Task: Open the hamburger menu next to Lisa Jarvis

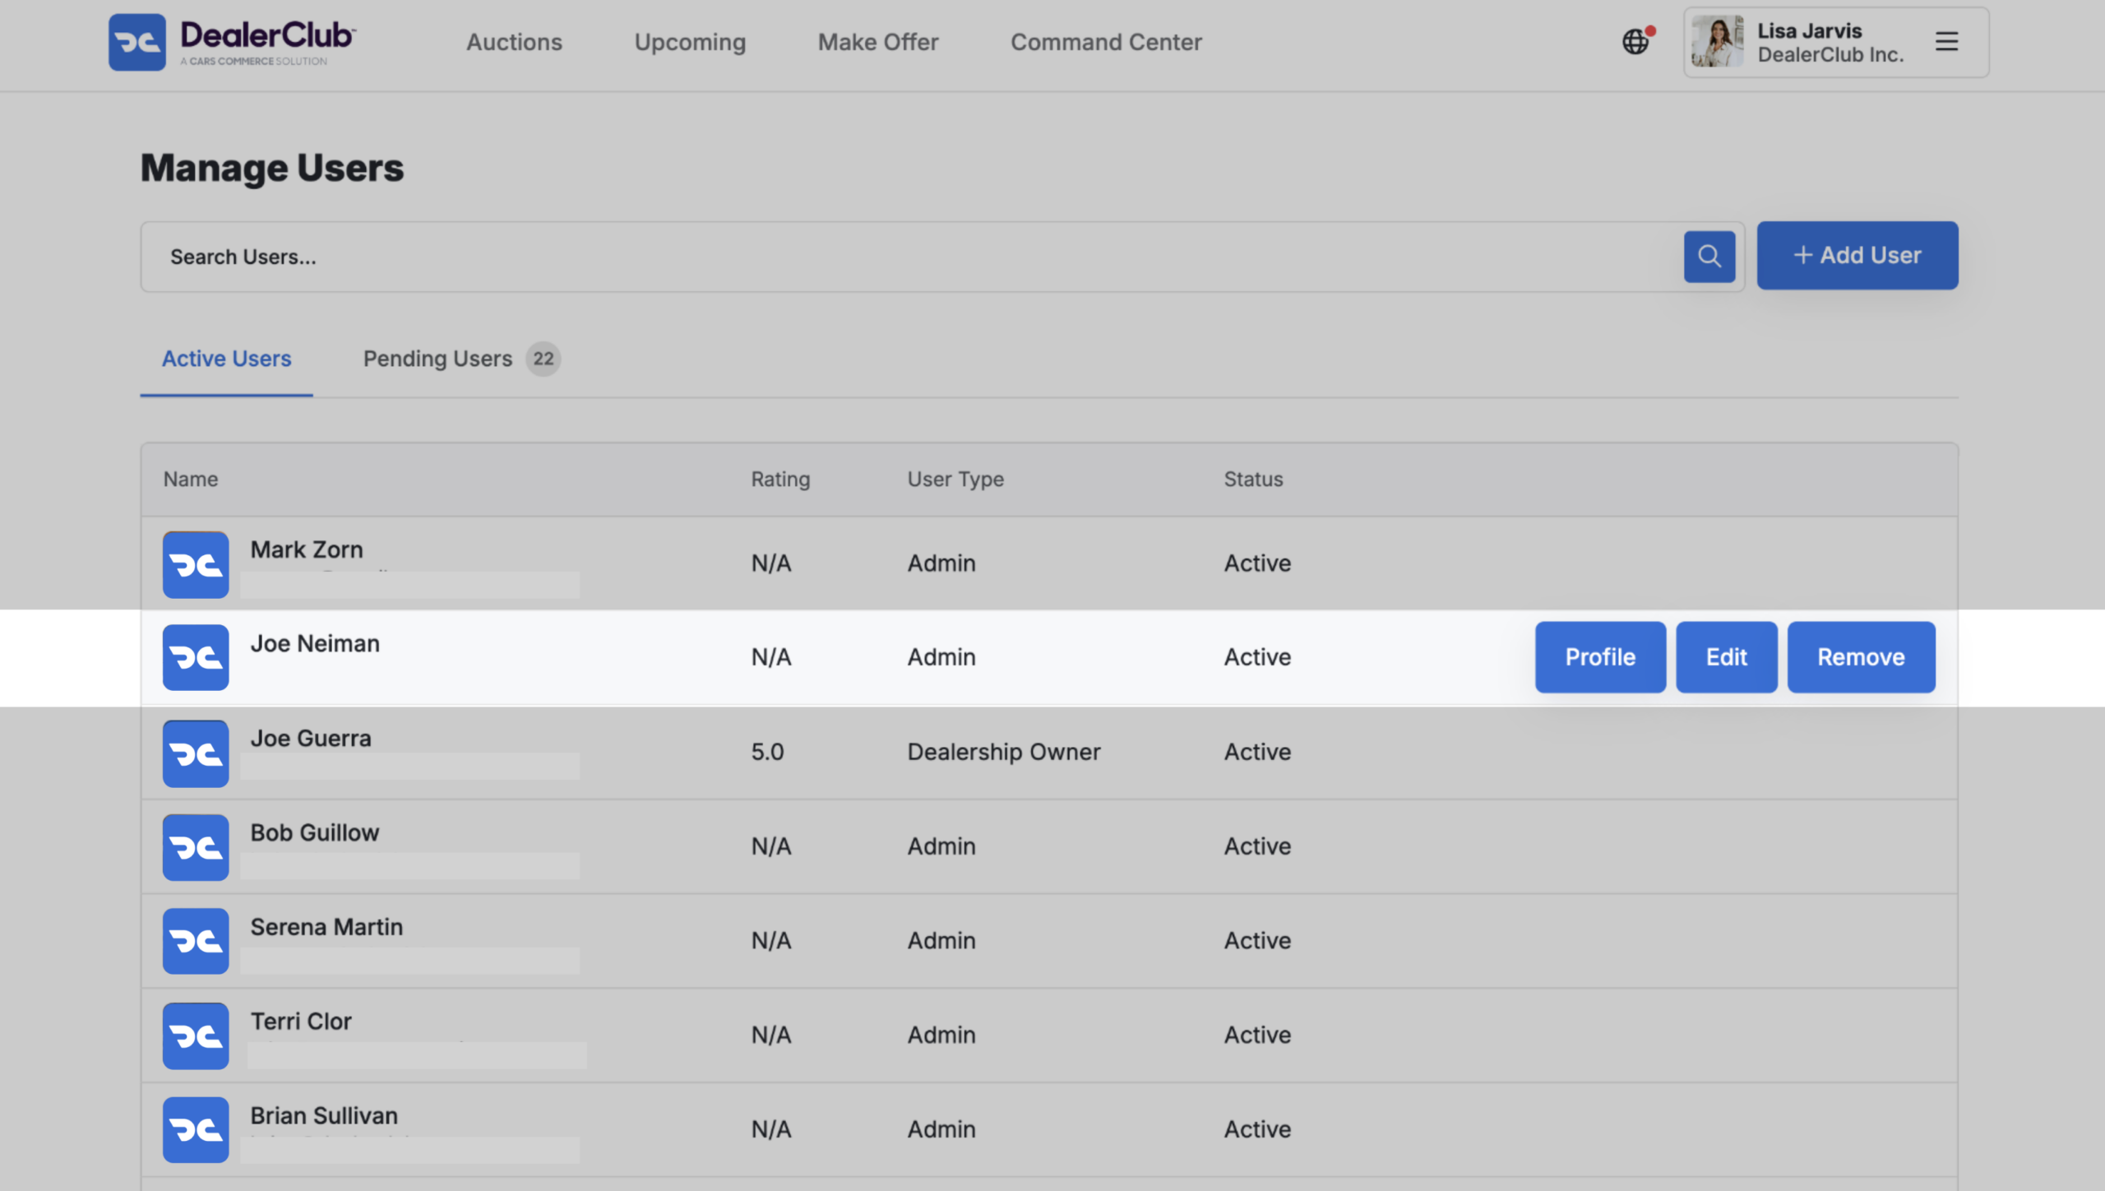Action: coord(1946,41)
